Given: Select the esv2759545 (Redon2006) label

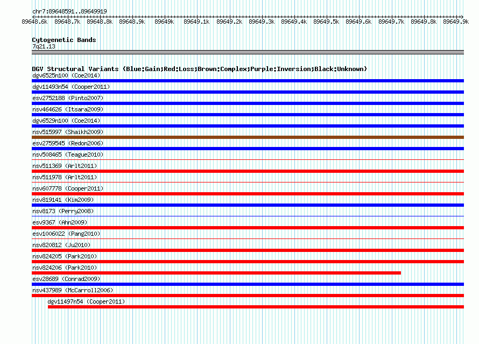Looking at the screenshot, I should tap(68, 143).
